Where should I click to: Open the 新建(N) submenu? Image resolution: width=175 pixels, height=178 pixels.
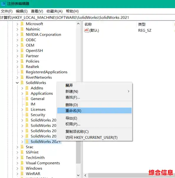click(x=95, y=92)
